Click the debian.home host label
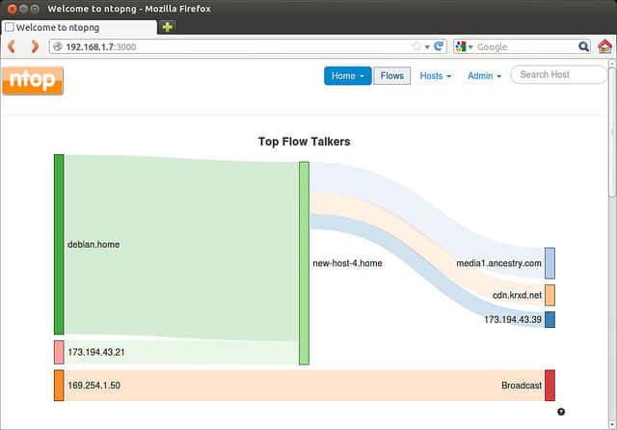This screenshot has height=430, width=617. pyautogui.click(x=94, y=245)
